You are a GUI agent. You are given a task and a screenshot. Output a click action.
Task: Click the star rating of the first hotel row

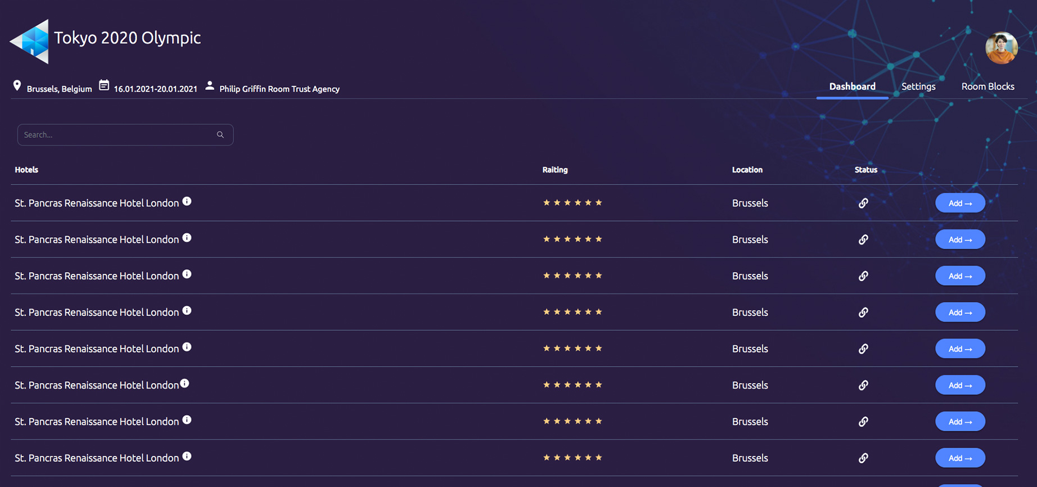click(x=572, y=202)
